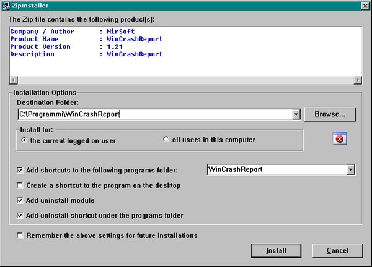Open the Destination Folder dropdown arrow
372x267 pixels.
[x=296, y=114]
